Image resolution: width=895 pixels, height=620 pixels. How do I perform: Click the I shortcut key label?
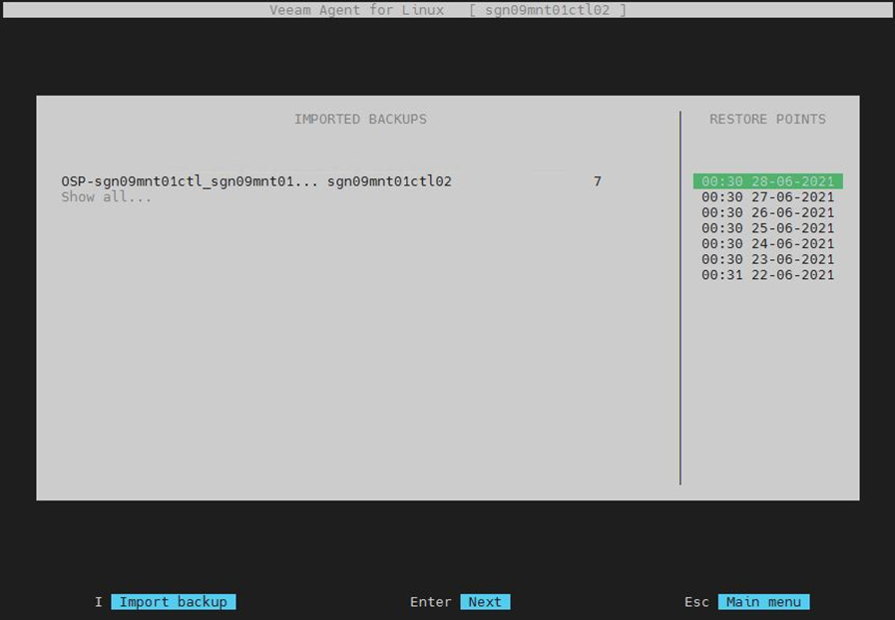[x=99, y=602]
